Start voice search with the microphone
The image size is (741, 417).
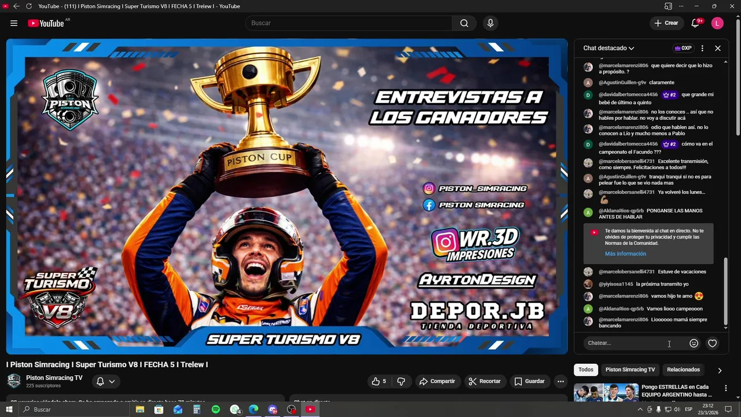tap(490, 23)
